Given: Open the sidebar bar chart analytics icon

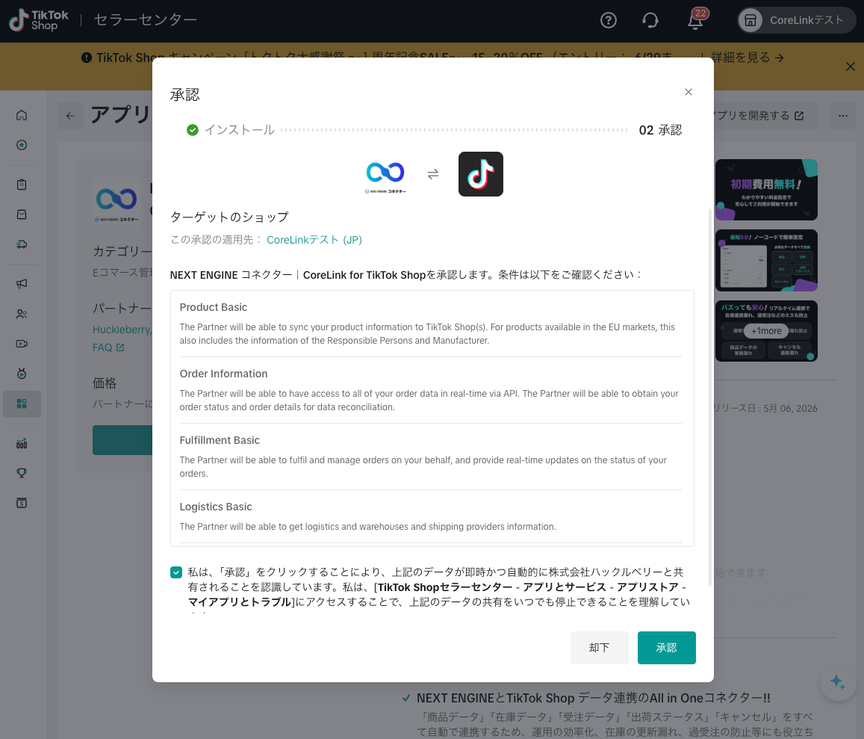Looking at the screenshot, I should 22,443.
